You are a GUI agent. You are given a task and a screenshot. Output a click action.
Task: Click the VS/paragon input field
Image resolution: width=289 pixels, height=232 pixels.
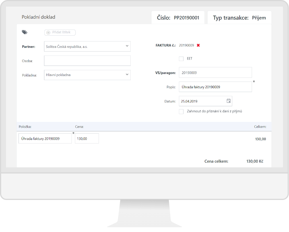(215, 73)
